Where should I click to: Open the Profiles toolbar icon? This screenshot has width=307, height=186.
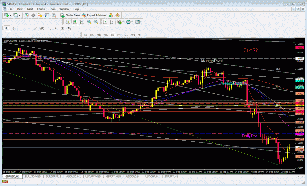click(15, 15)
